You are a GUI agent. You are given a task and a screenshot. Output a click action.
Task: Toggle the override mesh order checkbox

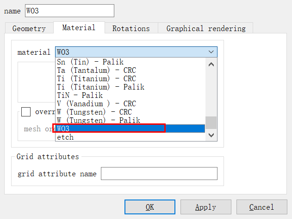(x=26, y=112)
